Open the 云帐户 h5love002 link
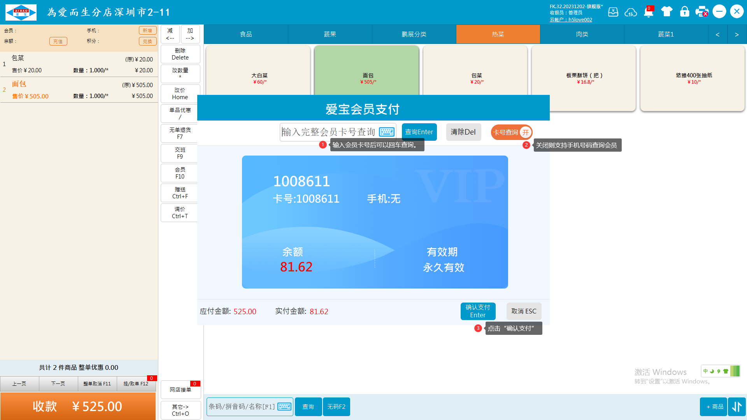The height and width of the screenshot is (420, 747). pyautogui.click(x=571, y=20)
